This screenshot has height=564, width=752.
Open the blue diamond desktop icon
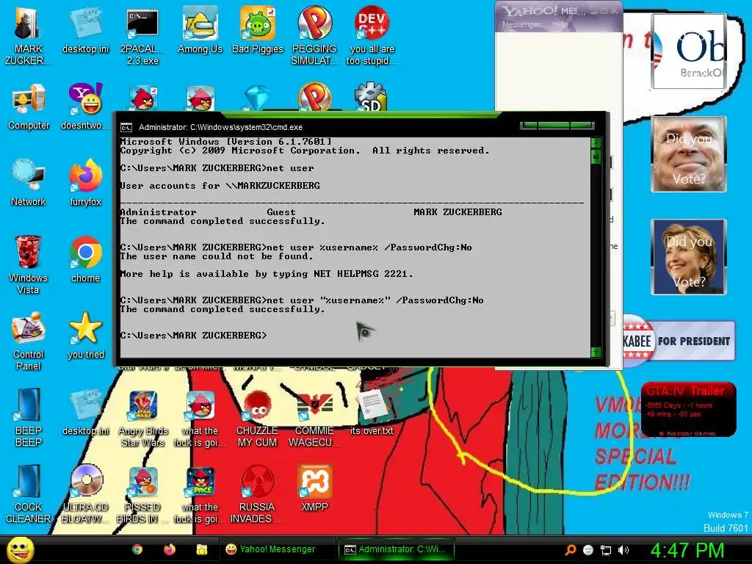[258, 98]
